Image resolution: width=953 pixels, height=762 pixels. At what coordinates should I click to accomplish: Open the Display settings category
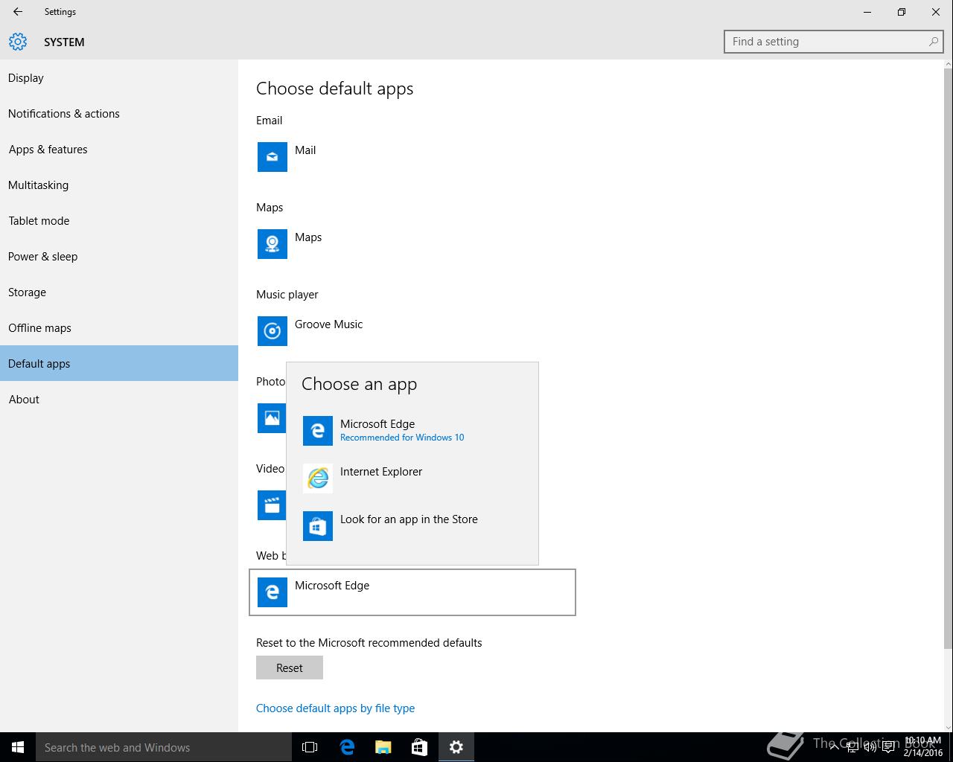pos(119,78)
